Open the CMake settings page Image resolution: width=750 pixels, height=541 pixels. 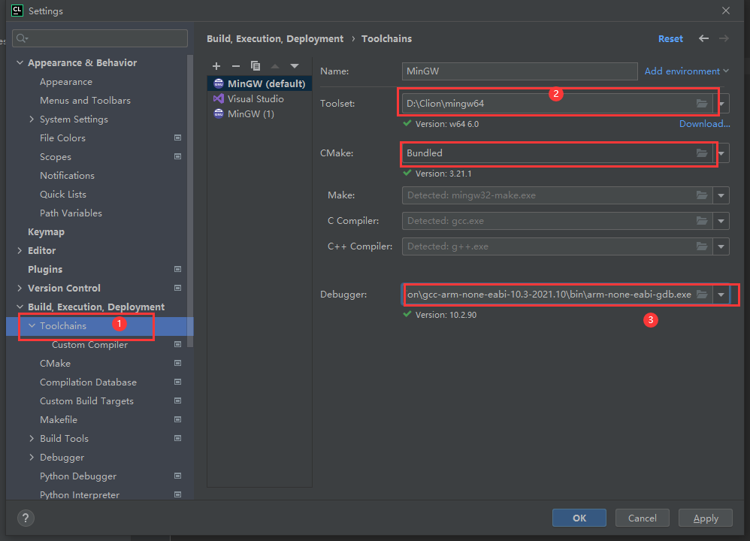(55, 364)
